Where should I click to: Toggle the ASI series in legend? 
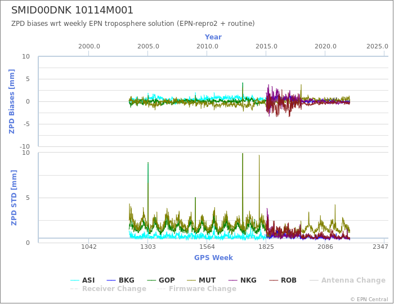pos(82,280)
